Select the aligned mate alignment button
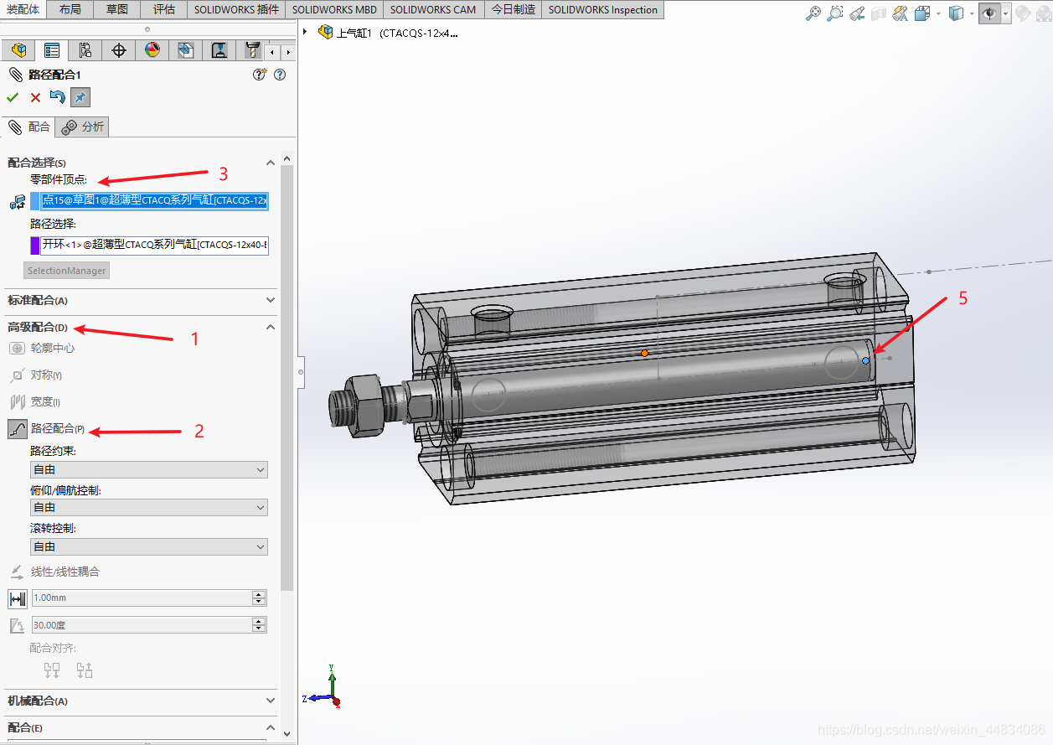Screen dimensions: 1053x745 coord(52,670)
